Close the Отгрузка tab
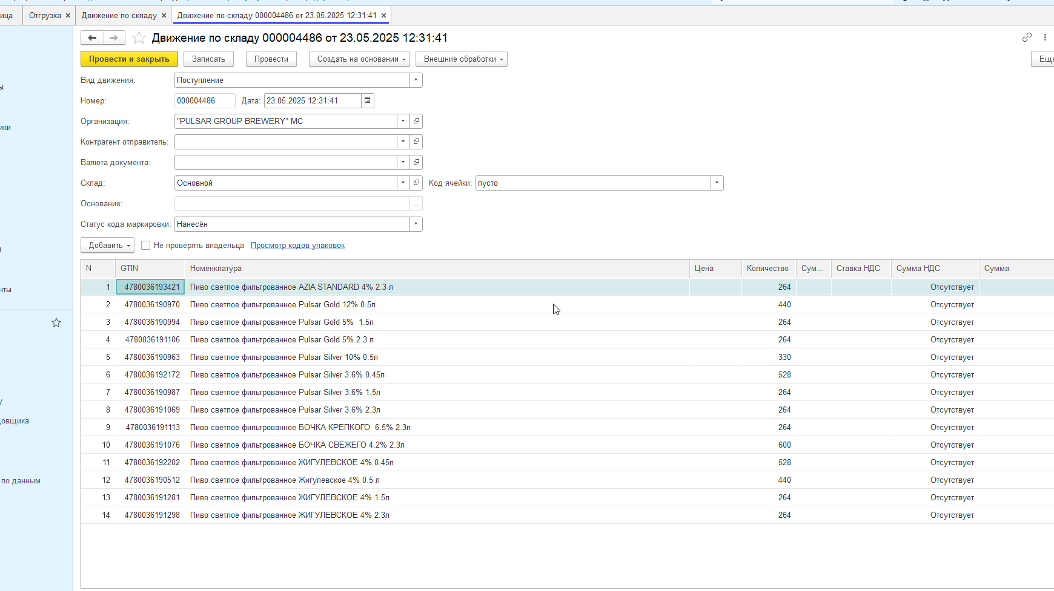Image resolution: width=1054 pixels, height=591 pixels. pos(68,15)
